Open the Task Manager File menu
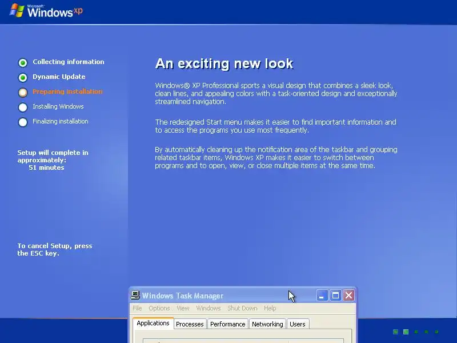Image resolution: width=457 pixels, height=343 pixels. coord(137,308)
